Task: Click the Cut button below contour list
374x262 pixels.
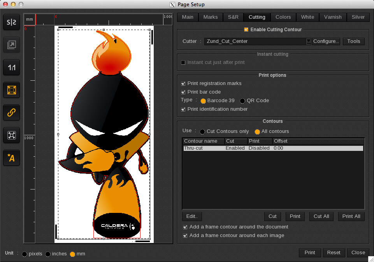Action: (x=272, y=217)
